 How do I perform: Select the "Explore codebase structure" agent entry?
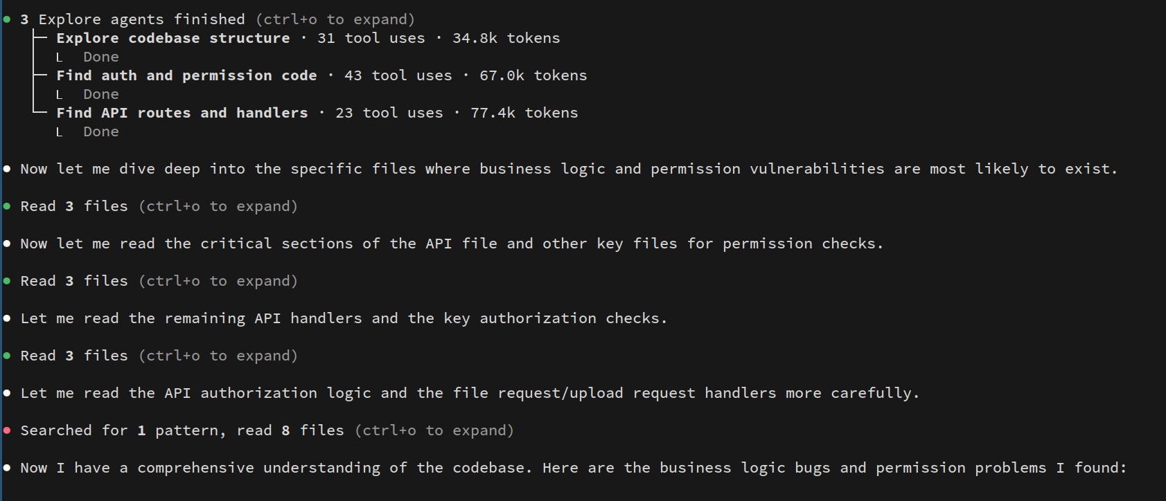coord(173,38)
